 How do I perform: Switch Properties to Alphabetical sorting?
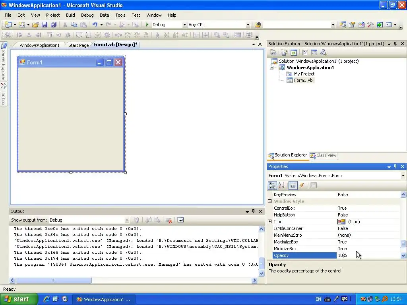(281, 185)
